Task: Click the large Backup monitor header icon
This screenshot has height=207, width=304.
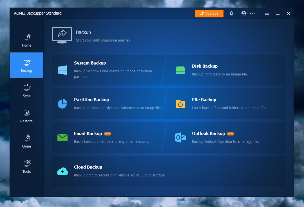Action: click(62, 35)
